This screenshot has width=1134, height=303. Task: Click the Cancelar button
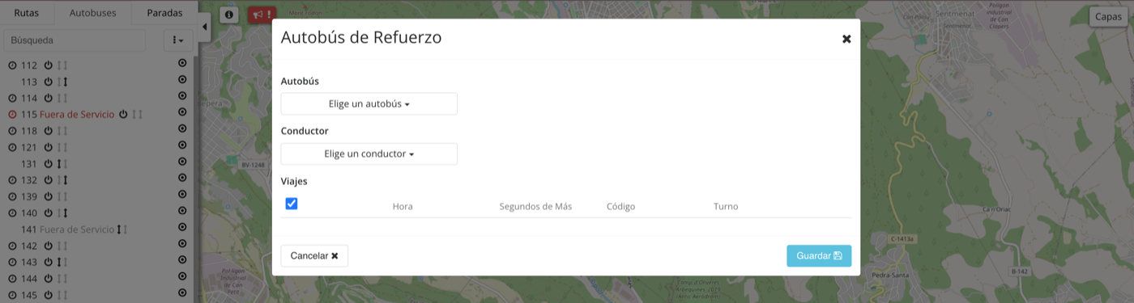tap(314, 255)
